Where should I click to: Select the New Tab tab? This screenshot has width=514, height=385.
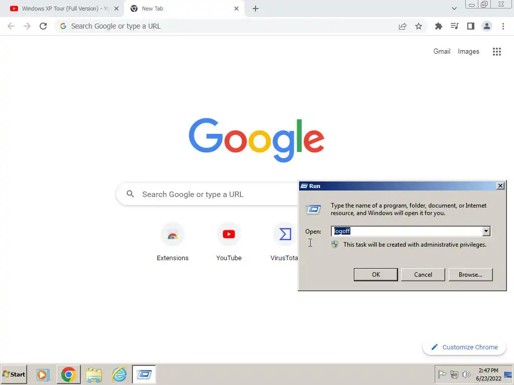184,9
